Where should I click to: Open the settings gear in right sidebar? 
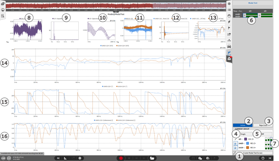[x=229, y=4]
